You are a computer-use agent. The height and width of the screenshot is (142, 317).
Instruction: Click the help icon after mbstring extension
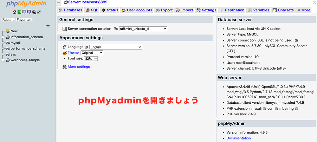click(296, 109)
